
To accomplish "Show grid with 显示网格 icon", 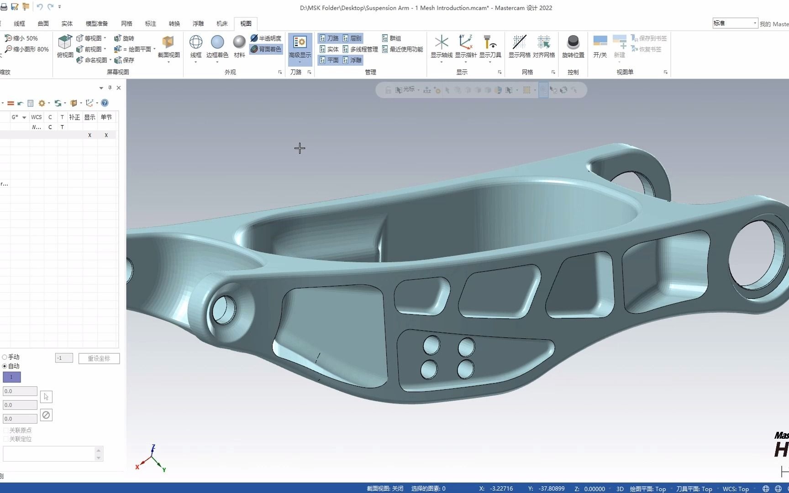I will click(x=519, y=42).
